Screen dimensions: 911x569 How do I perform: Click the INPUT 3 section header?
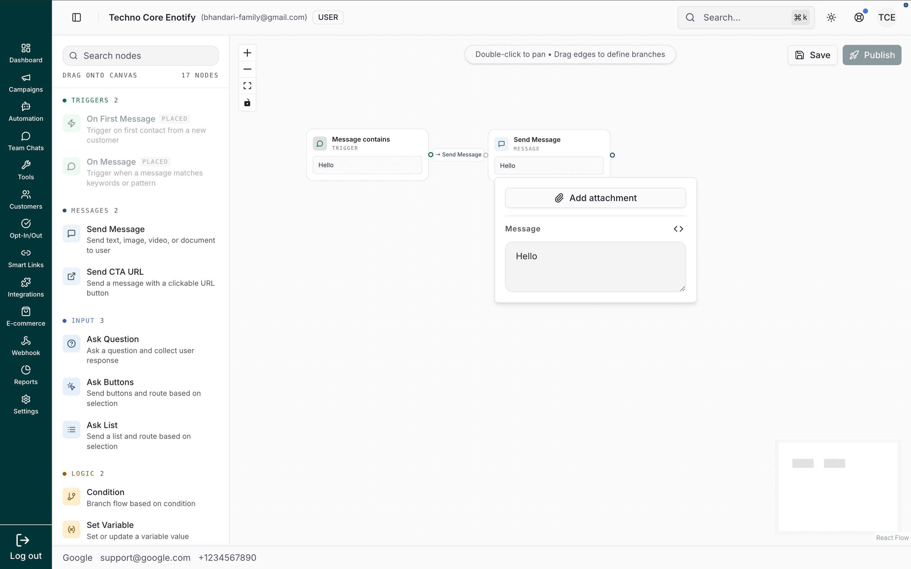tap(84, 321)
